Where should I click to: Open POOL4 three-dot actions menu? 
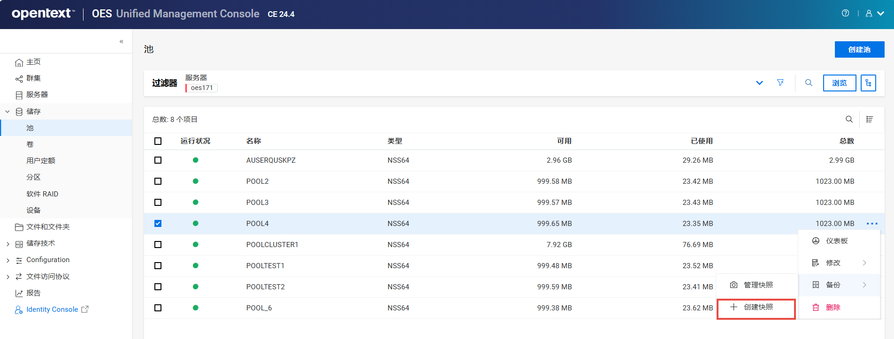(872, 224)
